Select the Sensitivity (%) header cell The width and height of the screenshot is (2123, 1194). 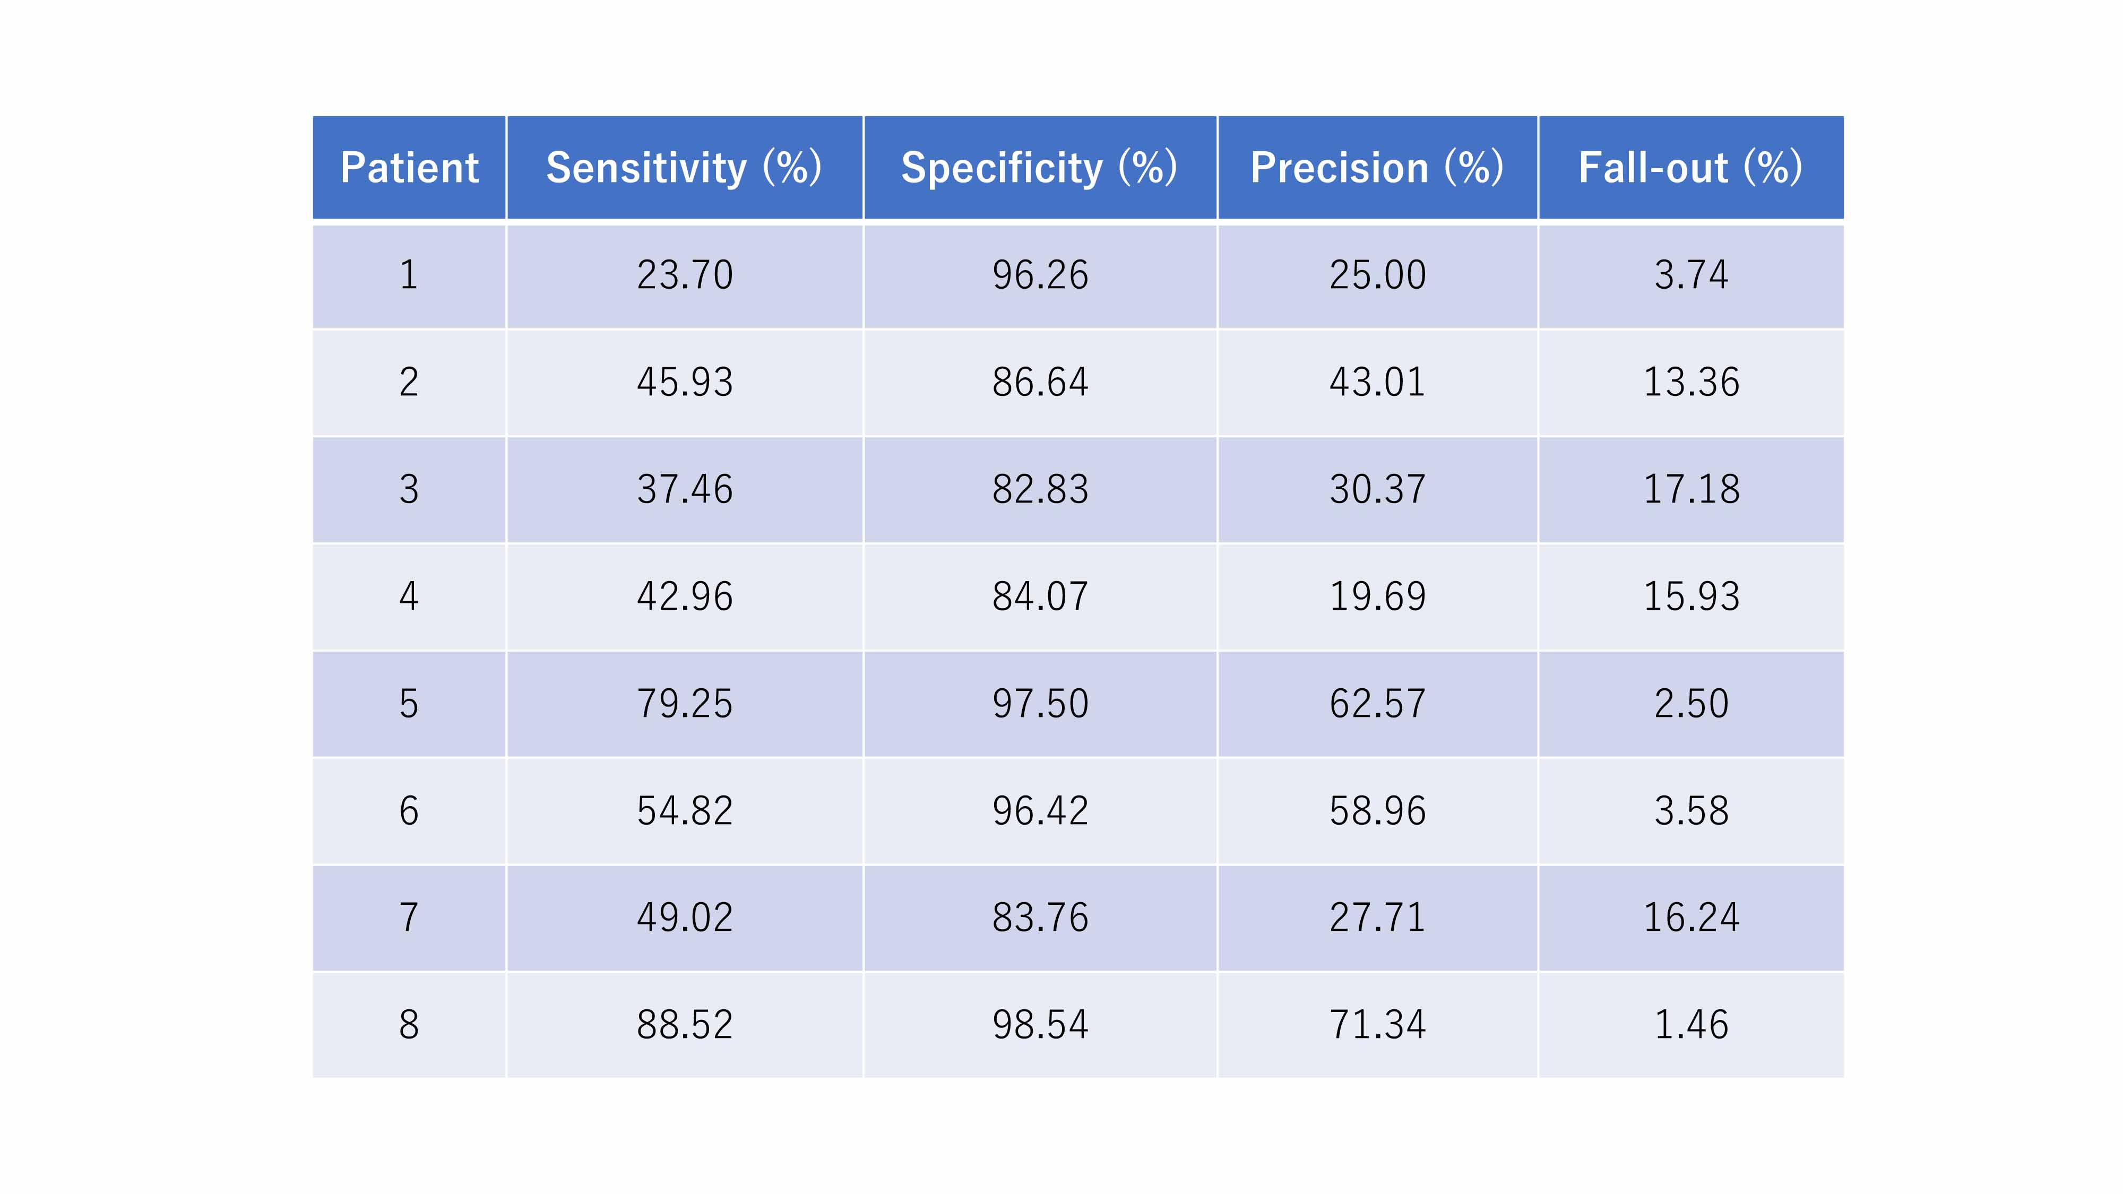(x=684, y=168)
